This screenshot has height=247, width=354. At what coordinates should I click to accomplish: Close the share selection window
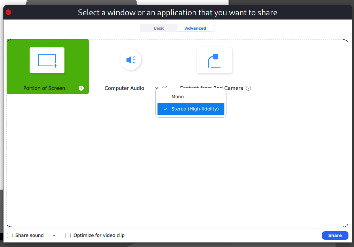[8, 12]
